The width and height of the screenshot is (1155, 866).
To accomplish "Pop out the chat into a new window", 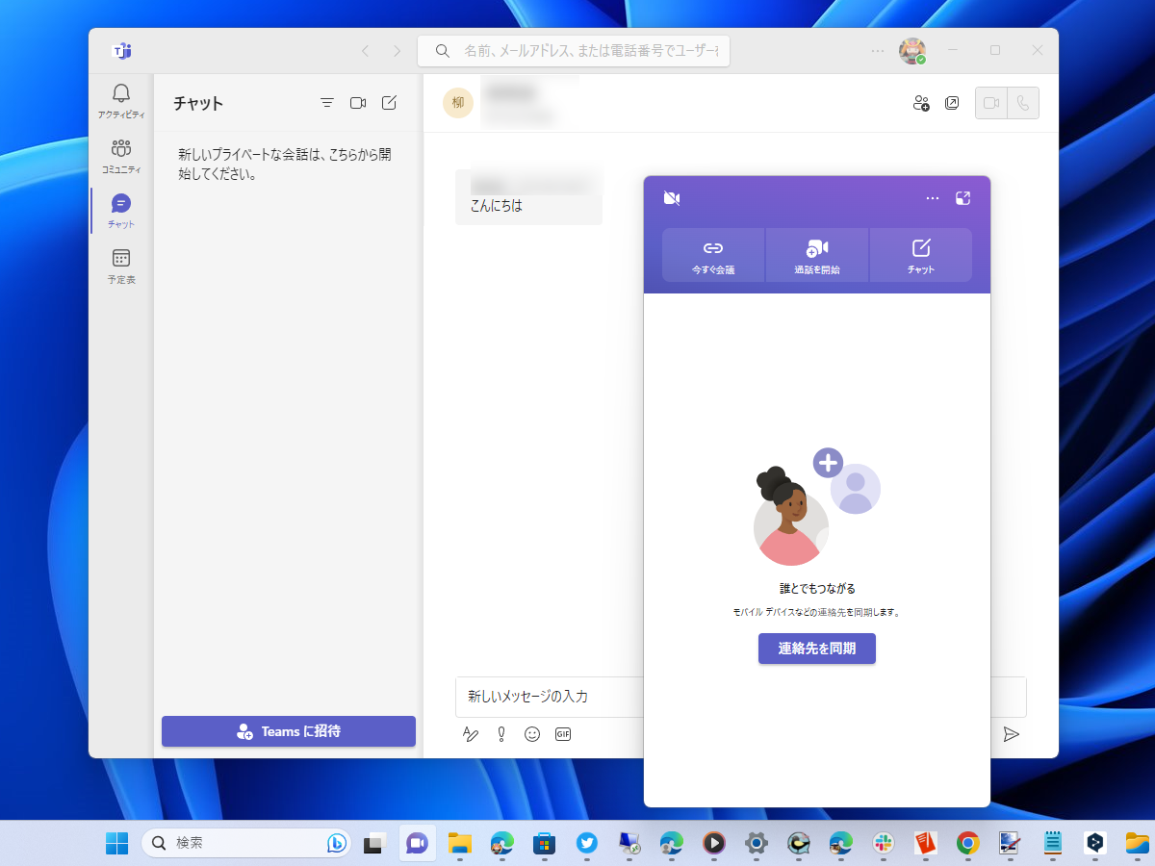I will click(952, 103).
